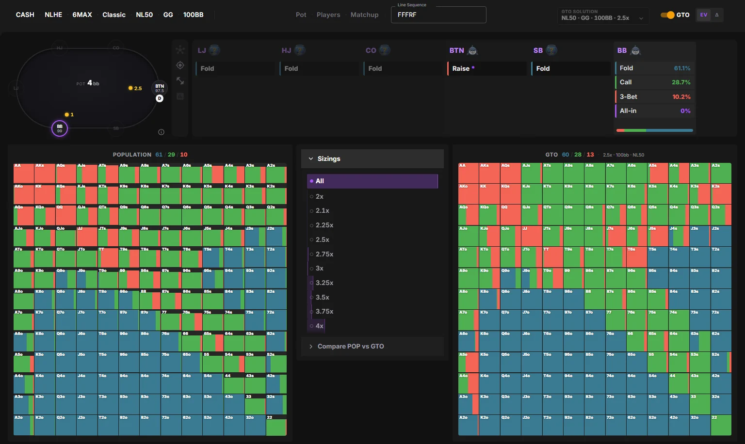This screenshot has width=745, height=444.
Task: Select the 4x sizing option
Action: 372,326
